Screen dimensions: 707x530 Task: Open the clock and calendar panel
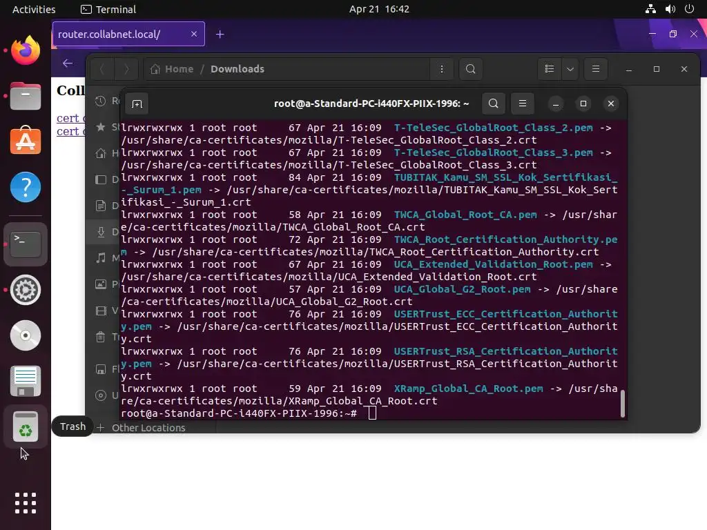click(379, 9)
